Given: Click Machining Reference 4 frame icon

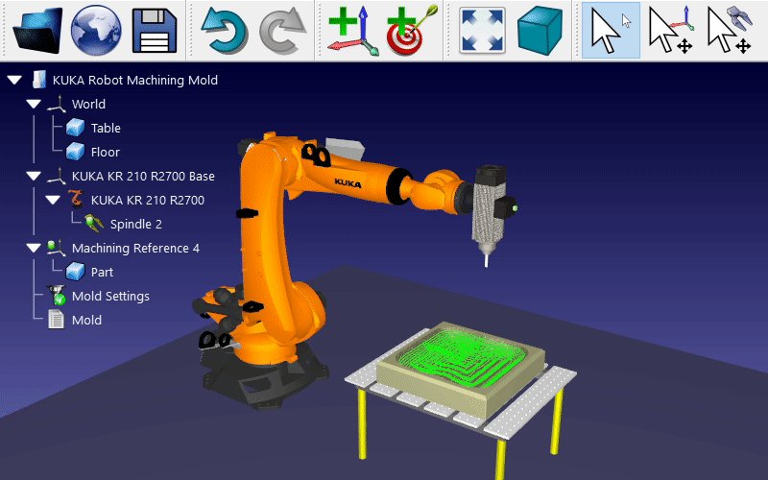Looking at the screenshot, I should pos(57,248).
